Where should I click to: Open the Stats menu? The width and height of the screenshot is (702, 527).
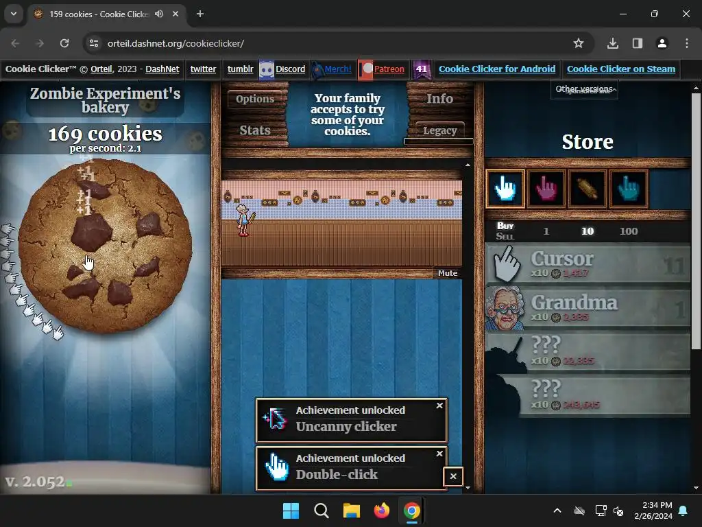255,130
